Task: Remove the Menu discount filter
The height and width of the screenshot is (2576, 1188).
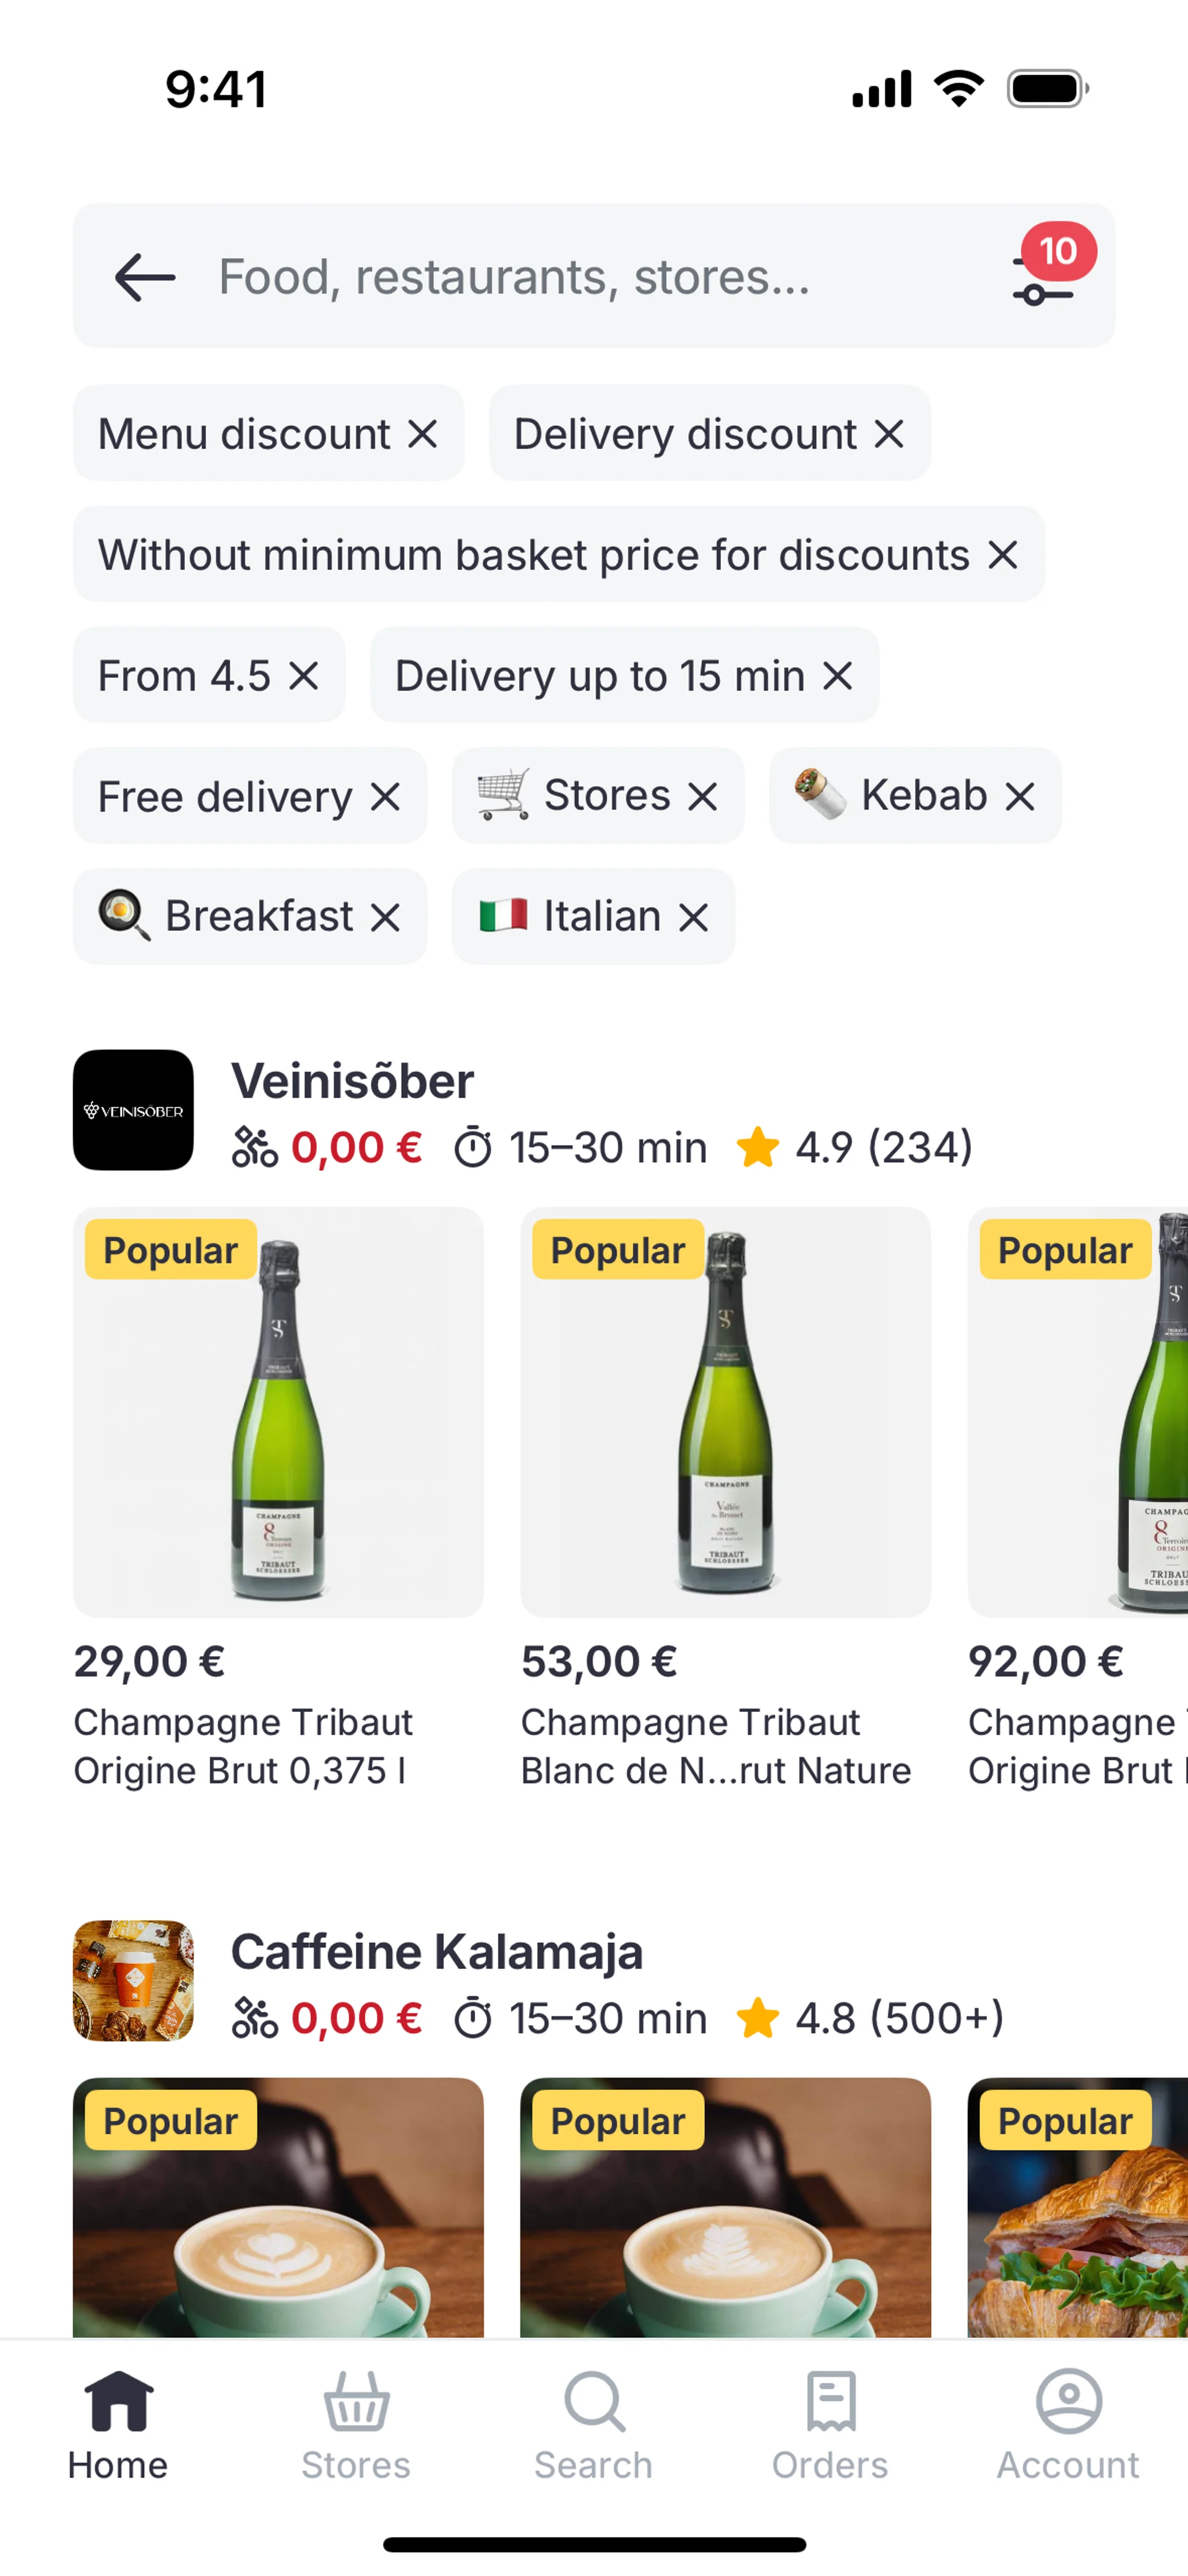Action: (423, 434)
